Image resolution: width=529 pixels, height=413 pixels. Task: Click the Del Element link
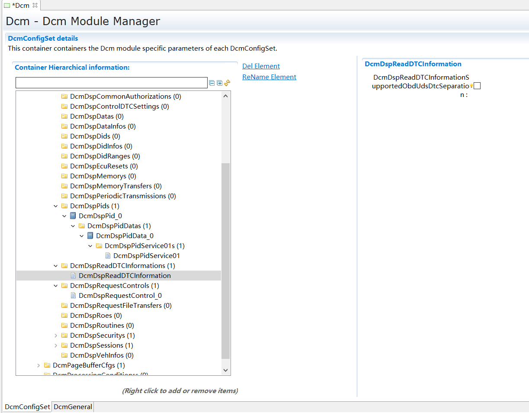pos(261,66)
